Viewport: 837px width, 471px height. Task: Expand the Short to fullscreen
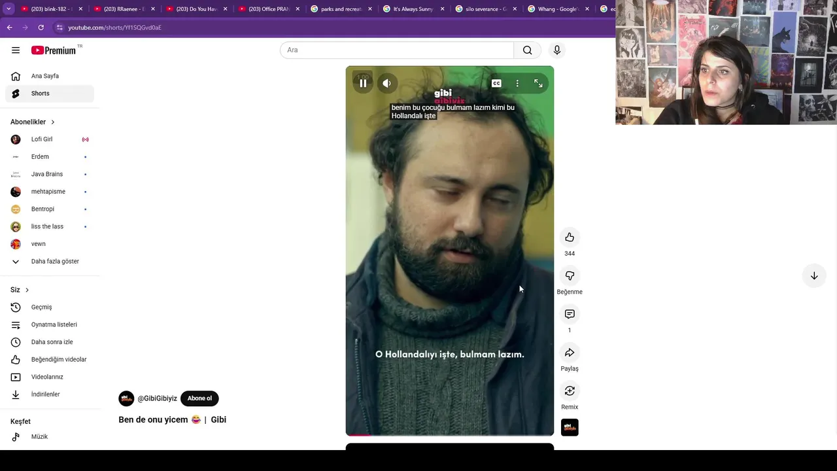coord(538,83)
